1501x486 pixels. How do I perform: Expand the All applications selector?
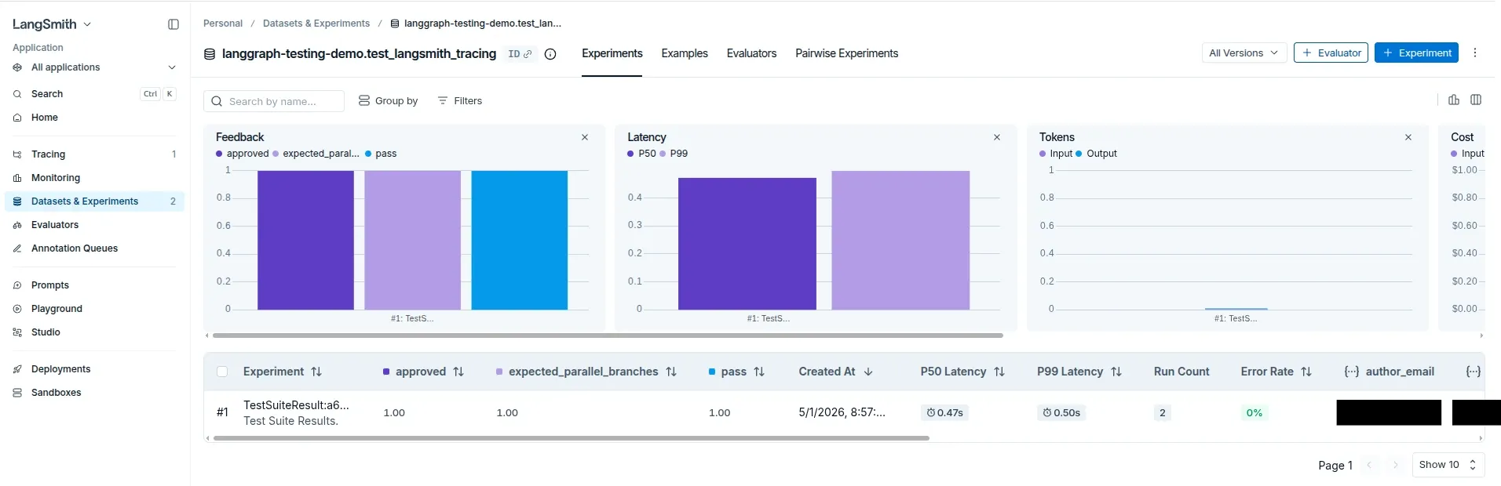94,67
